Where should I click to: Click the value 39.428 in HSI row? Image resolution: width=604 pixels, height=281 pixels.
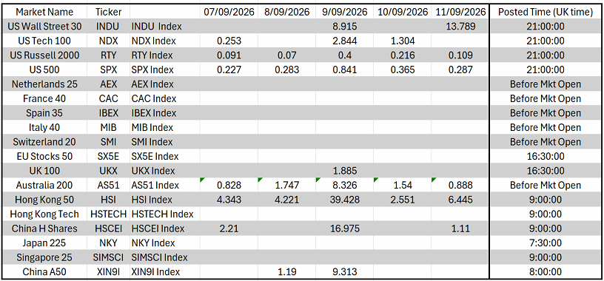344,200
